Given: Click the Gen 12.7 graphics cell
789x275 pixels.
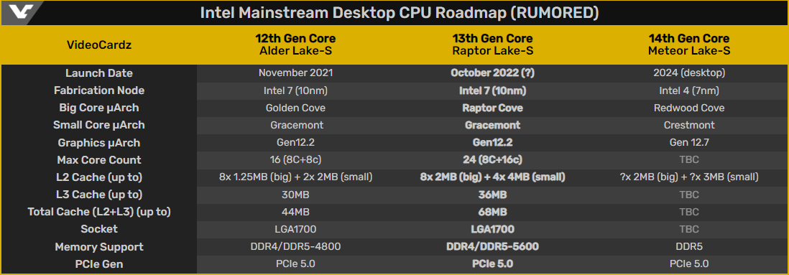Looking at the screenshot, I should coord(689,143).
